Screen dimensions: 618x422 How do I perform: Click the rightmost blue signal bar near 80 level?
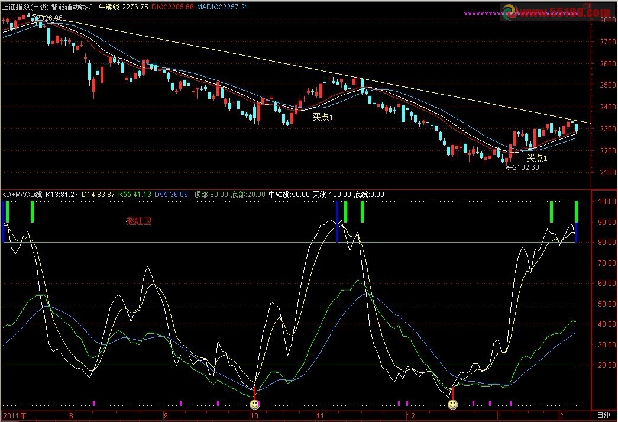[576, 233]
